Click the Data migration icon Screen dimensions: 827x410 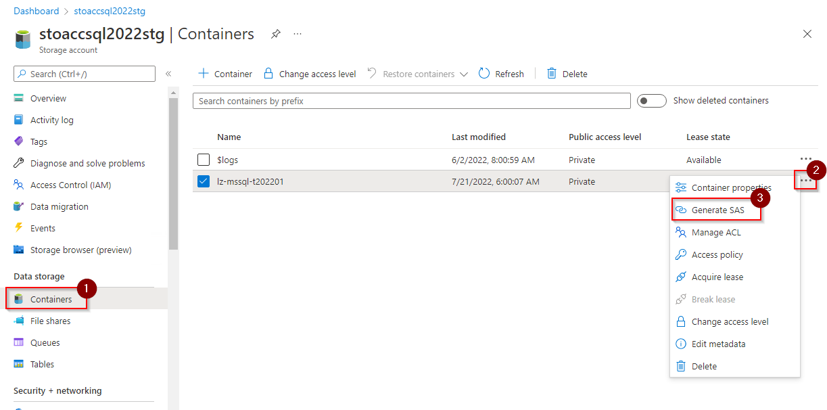(x=19, y=207)
